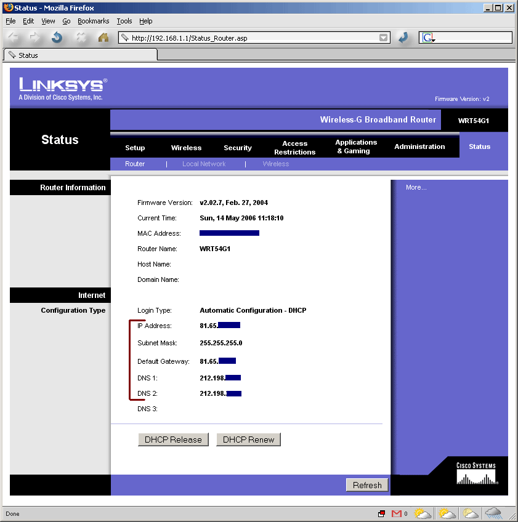518x522 pixels.
Task: Click the current time value Sun, 14 May 2006
Action: click(x=241, y=218)
